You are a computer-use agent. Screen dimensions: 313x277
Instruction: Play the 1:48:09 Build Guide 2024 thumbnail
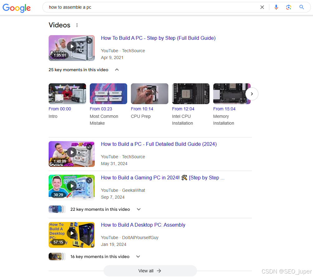coord(72,154)
